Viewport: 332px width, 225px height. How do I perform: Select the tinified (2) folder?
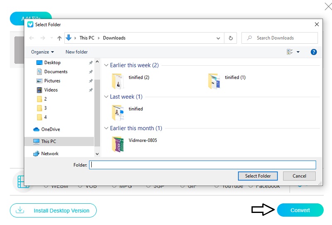[118, 81]
